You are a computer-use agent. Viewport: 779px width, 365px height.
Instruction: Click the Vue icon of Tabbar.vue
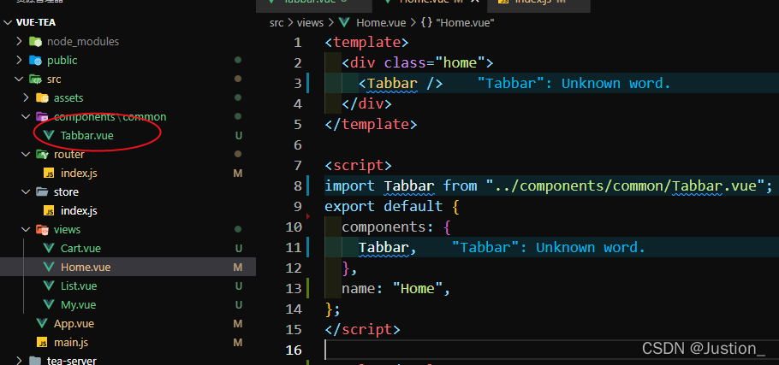pyautogui.click(x=49, y=135)
